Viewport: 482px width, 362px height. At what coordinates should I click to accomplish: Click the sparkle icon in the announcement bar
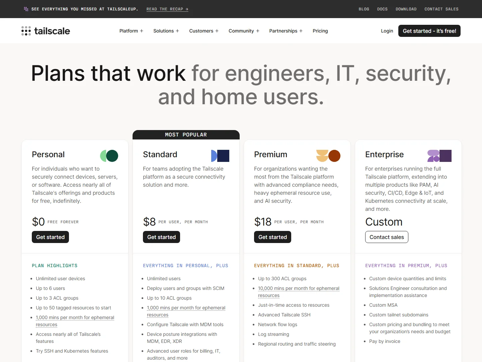pyautogui.click(x=26, y=9)
